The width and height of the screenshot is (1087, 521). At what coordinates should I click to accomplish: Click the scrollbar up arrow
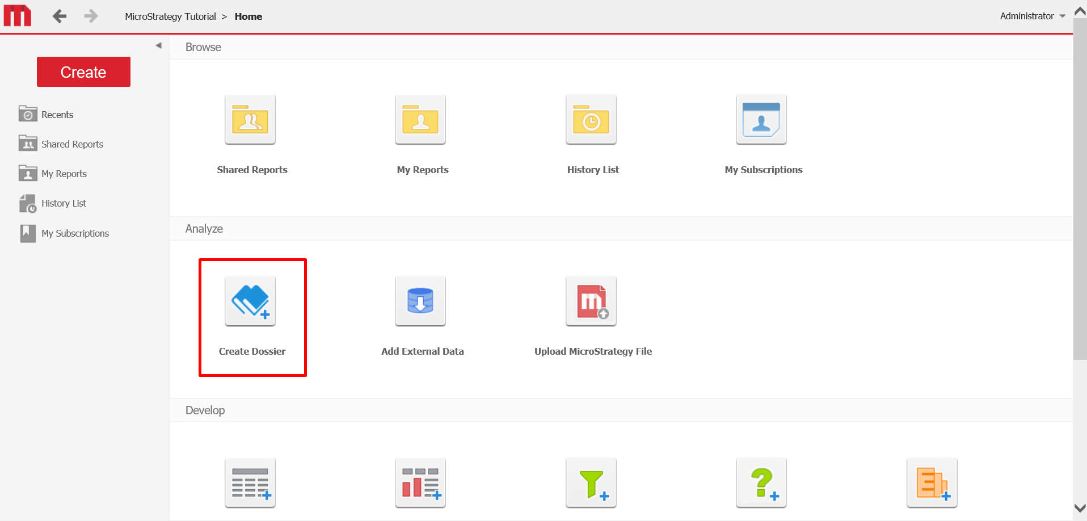point(1080,11)
